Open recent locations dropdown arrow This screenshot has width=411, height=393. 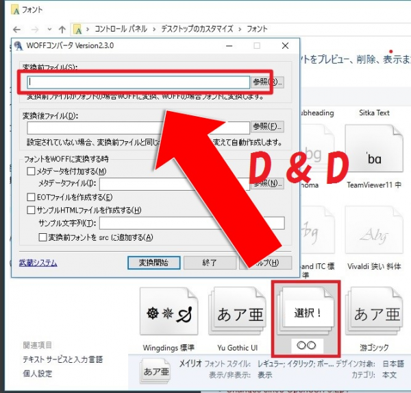click(49, 29)
